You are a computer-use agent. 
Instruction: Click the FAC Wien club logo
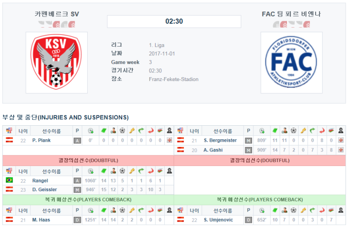point(291,62)
